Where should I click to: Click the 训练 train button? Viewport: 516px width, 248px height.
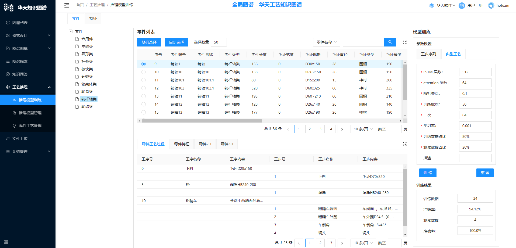428,173
